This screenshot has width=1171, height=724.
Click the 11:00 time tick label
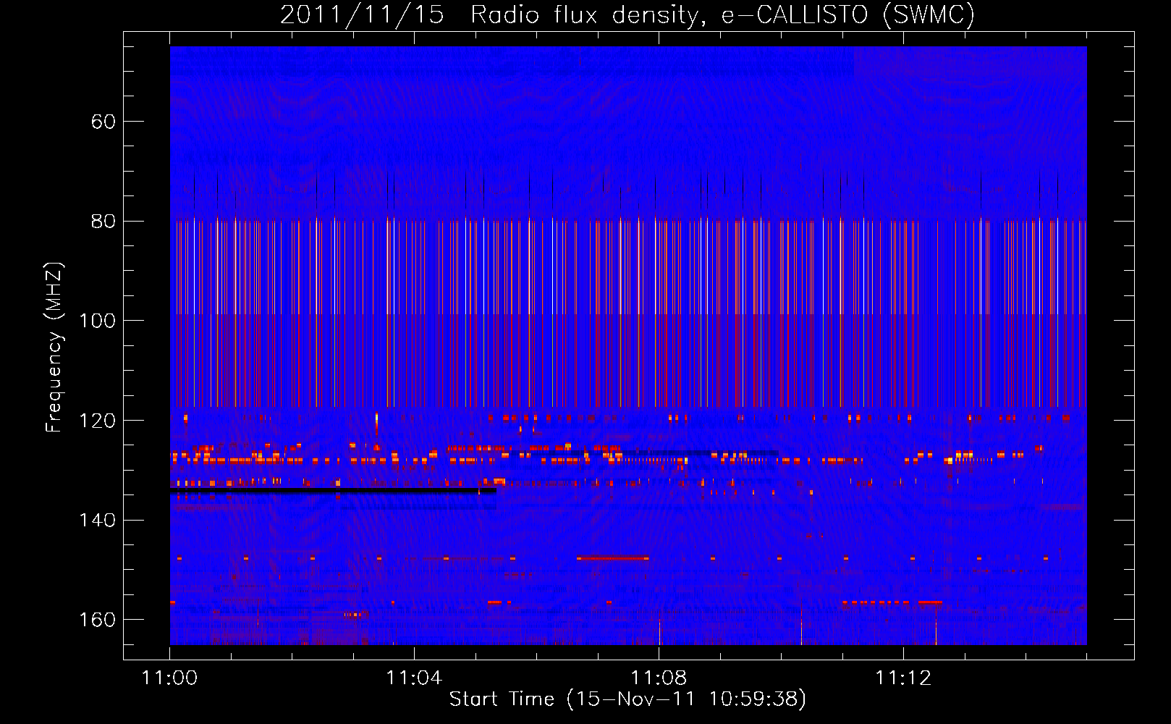(169, 678)
